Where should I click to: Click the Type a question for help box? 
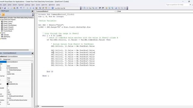tap(177, 5)
